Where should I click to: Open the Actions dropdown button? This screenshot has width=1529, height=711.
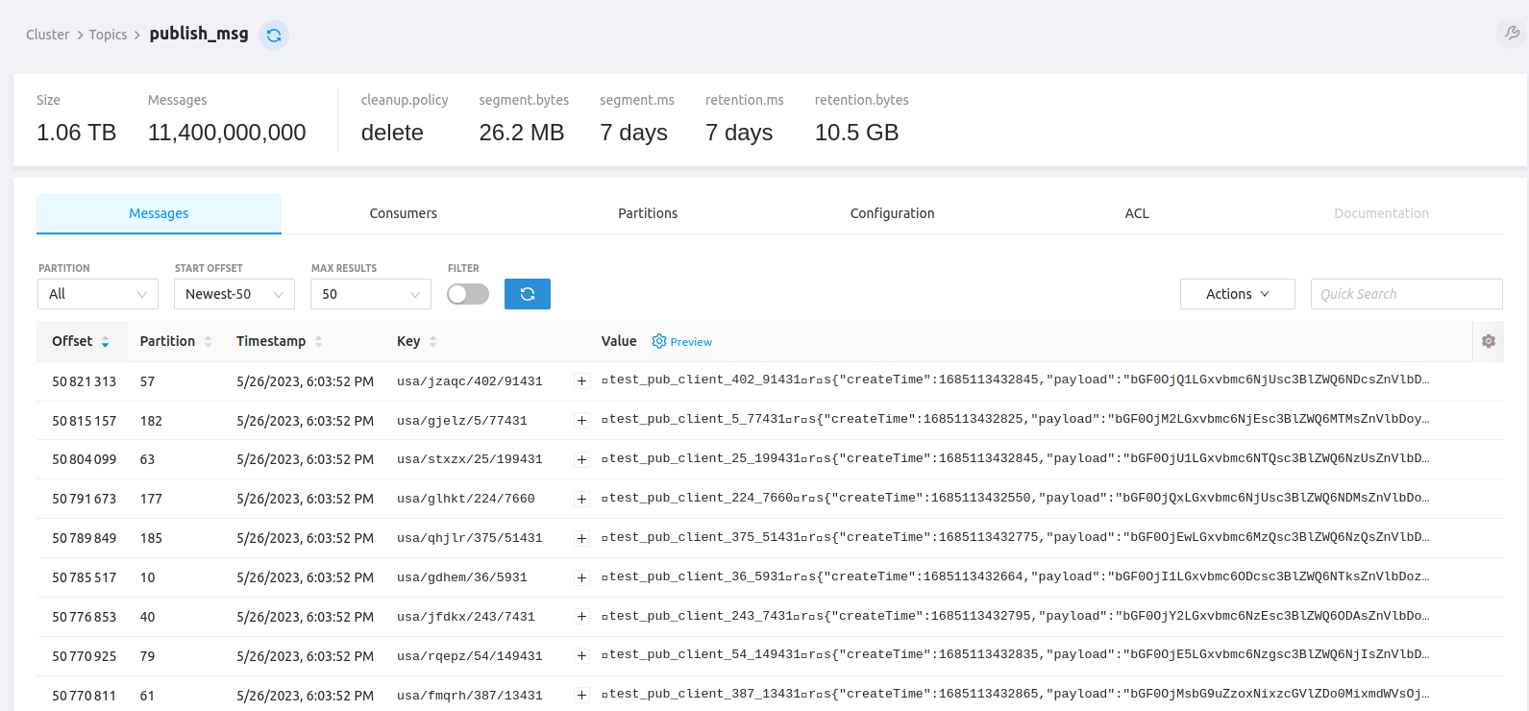pyautogui.click(x=1237, y=294)
